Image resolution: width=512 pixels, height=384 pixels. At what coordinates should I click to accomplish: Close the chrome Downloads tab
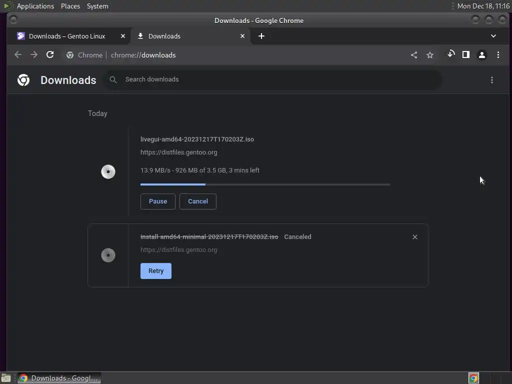[x=242, y=36]
